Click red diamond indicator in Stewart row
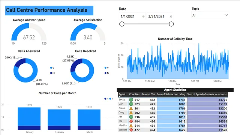 [x=131, y=130]
